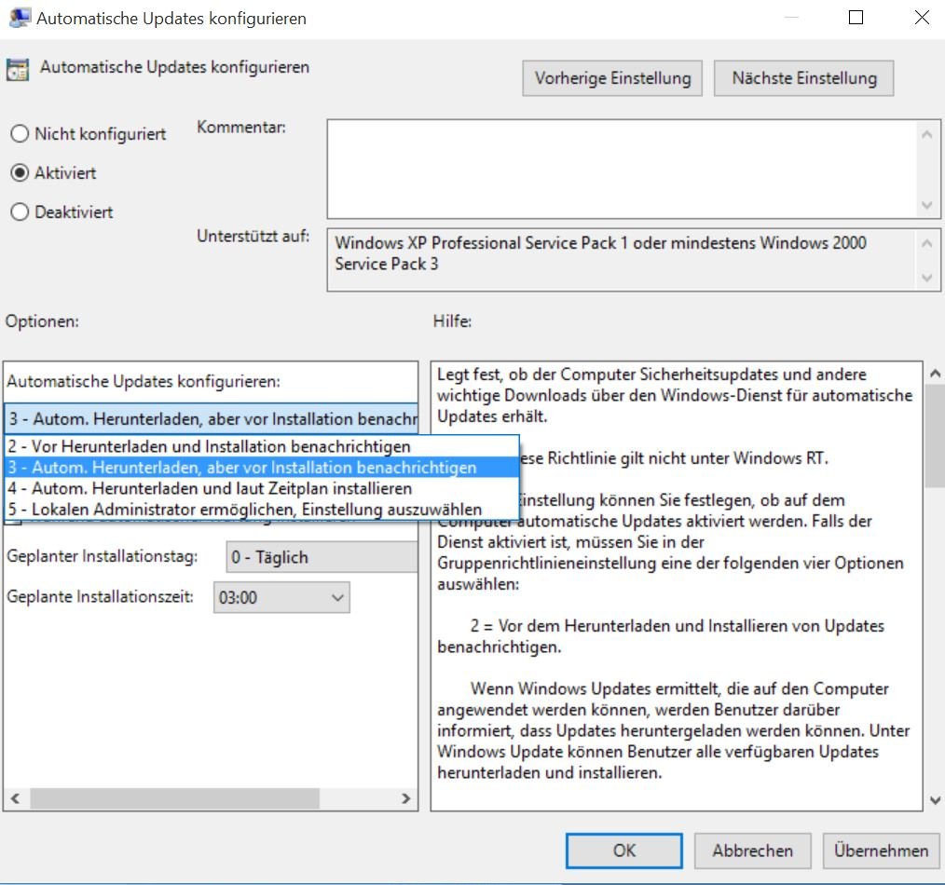Confirm the dialog with OK

pos(624,851)
